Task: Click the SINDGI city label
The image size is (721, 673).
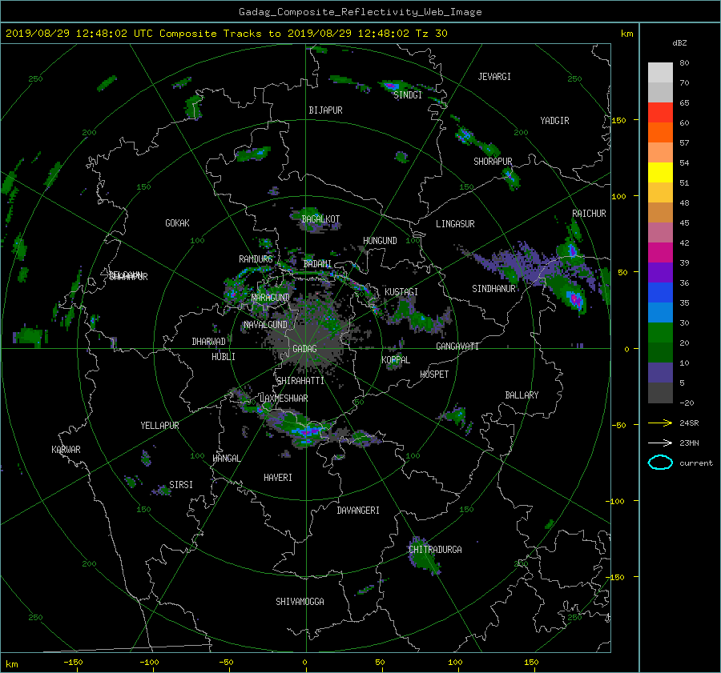Action: click(408, 95)
